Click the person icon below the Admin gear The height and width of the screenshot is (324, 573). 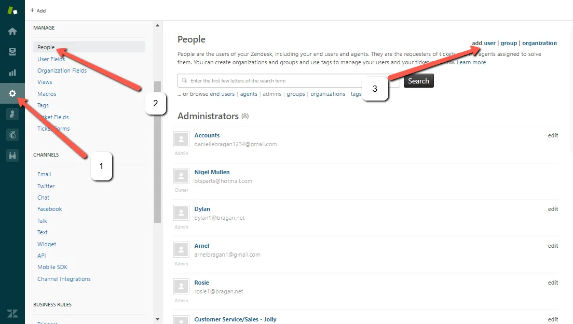(12, 114)
